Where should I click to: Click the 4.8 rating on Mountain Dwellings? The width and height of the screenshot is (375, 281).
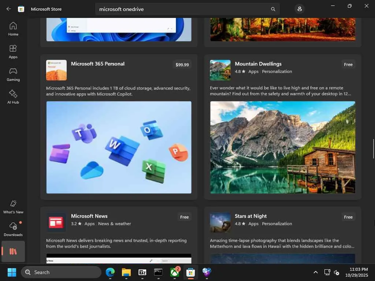(x=240, y=71)
